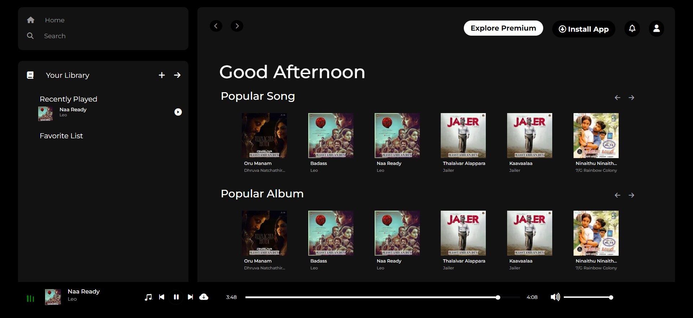This screenshot has width=693, height=318.
Task: Click the Explore Premium button
Action: 503,28
